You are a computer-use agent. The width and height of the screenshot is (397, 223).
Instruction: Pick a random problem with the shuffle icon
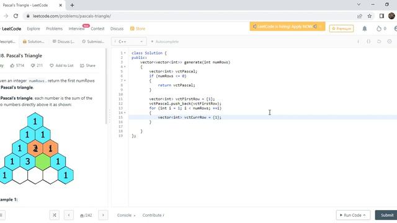tap(54, 215)
